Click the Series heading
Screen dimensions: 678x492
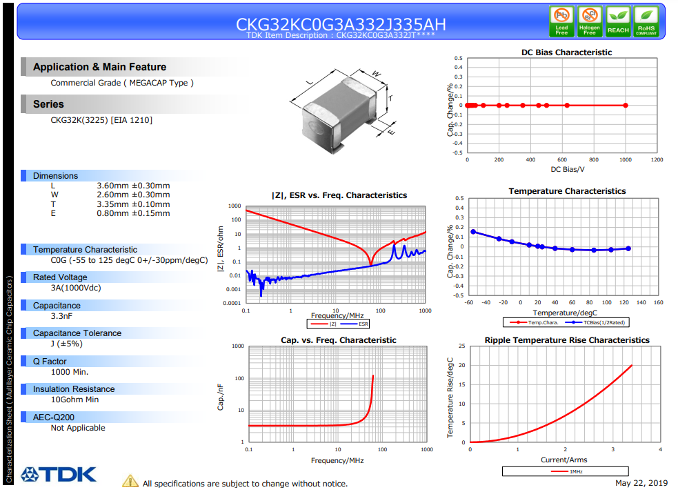[x=48, y=104]
